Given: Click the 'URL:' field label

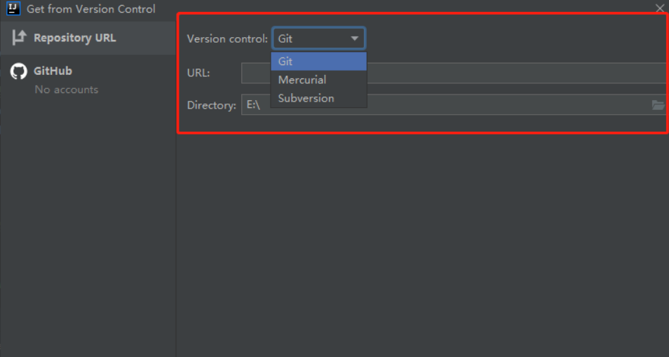Looking at the screenshot, I should pos(198,73).
